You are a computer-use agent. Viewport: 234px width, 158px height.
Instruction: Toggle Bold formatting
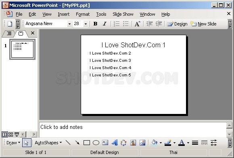pyautogui.click(x=95, y=24)
